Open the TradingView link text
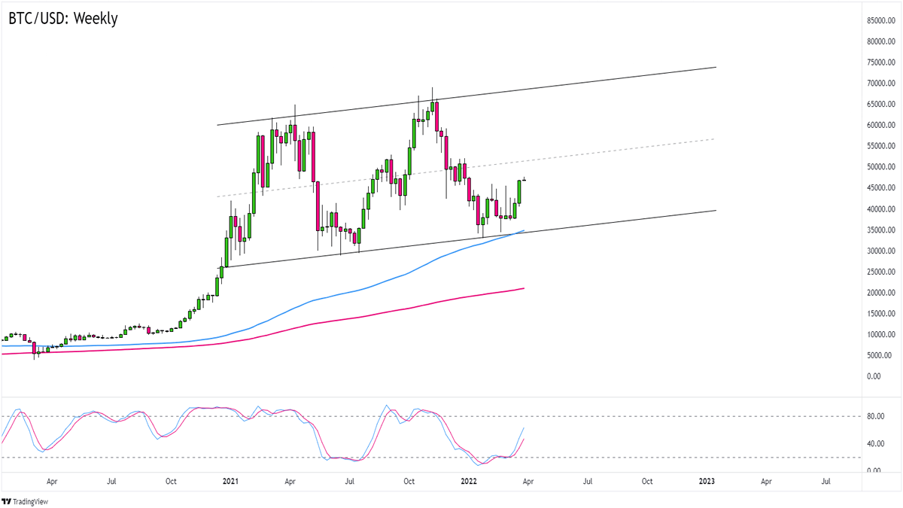 click(31, 501)
